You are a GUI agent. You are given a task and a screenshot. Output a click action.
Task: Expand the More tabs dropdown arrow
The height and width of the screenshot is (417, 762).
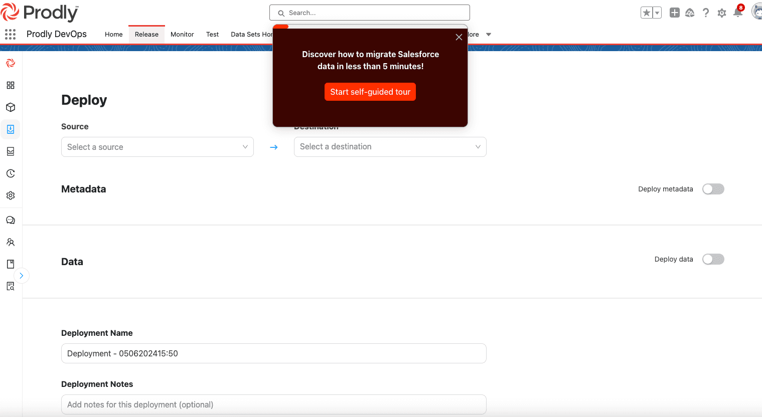click(x=489, y=35)
